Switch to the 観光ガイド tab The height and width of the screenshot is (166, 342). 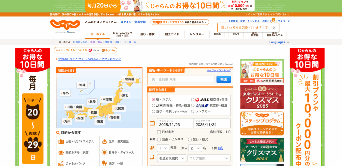pos(172,34)
